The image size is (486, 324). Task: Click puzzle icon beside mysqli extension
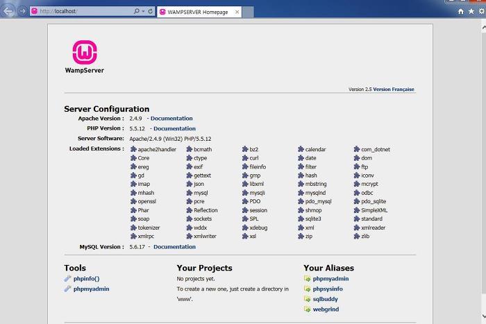click(x=245, y=193)
